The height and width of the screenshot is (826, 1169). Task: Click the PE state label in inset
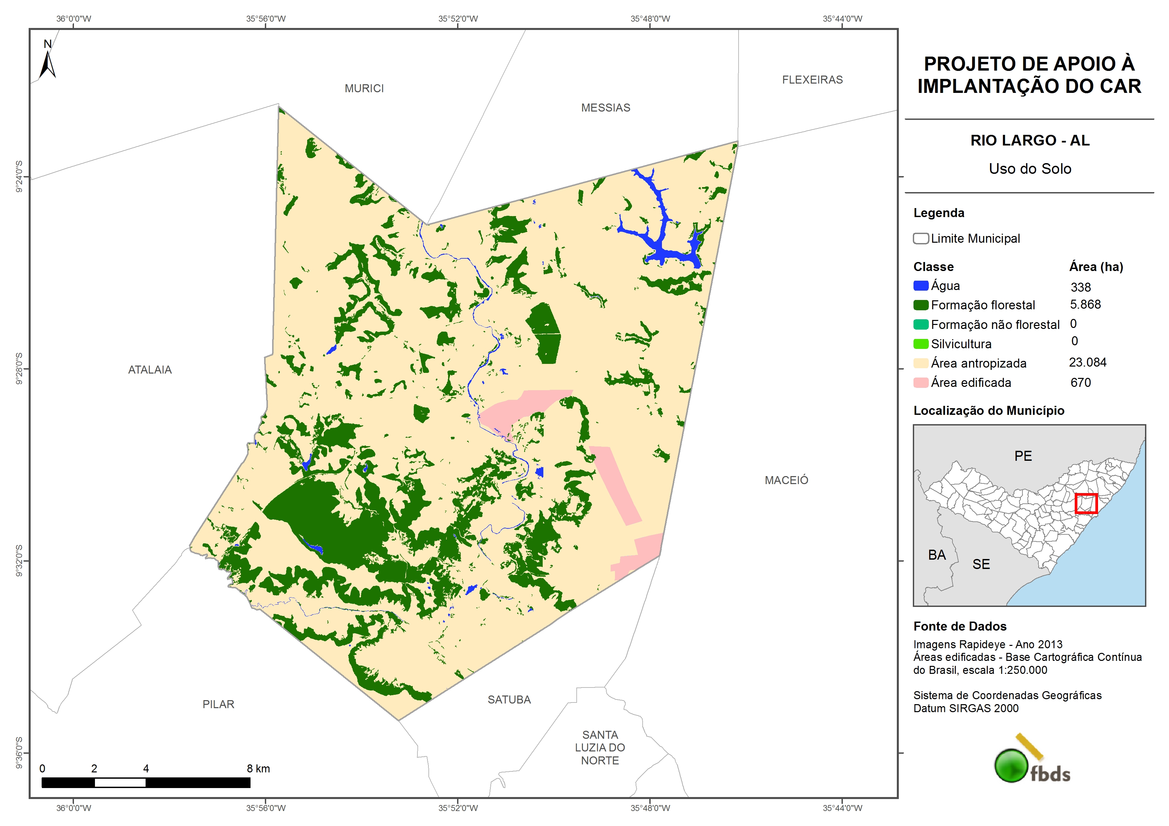[x=1023, y=456]
